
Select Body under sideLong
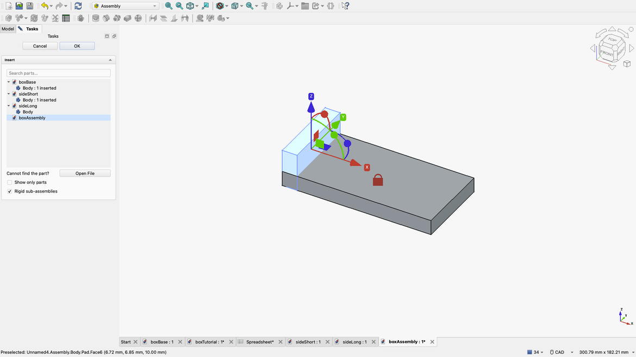28,112
